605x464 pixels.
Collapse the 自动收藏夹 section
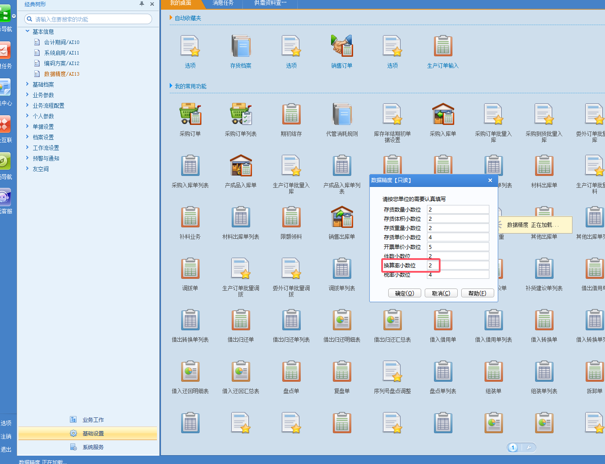(x=171, y=18)
